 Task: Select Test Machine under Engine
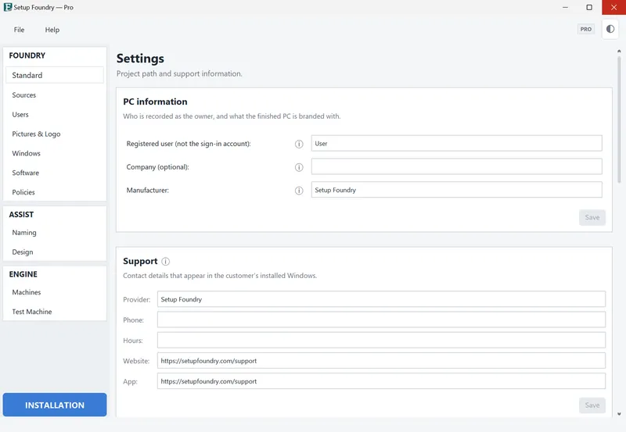(x=55, y=312)
